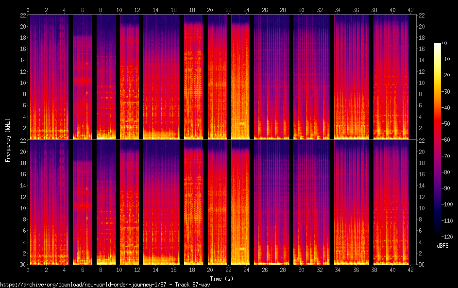
Task: Click the 0 label on the bottom time axis
Action: (28, 270)
